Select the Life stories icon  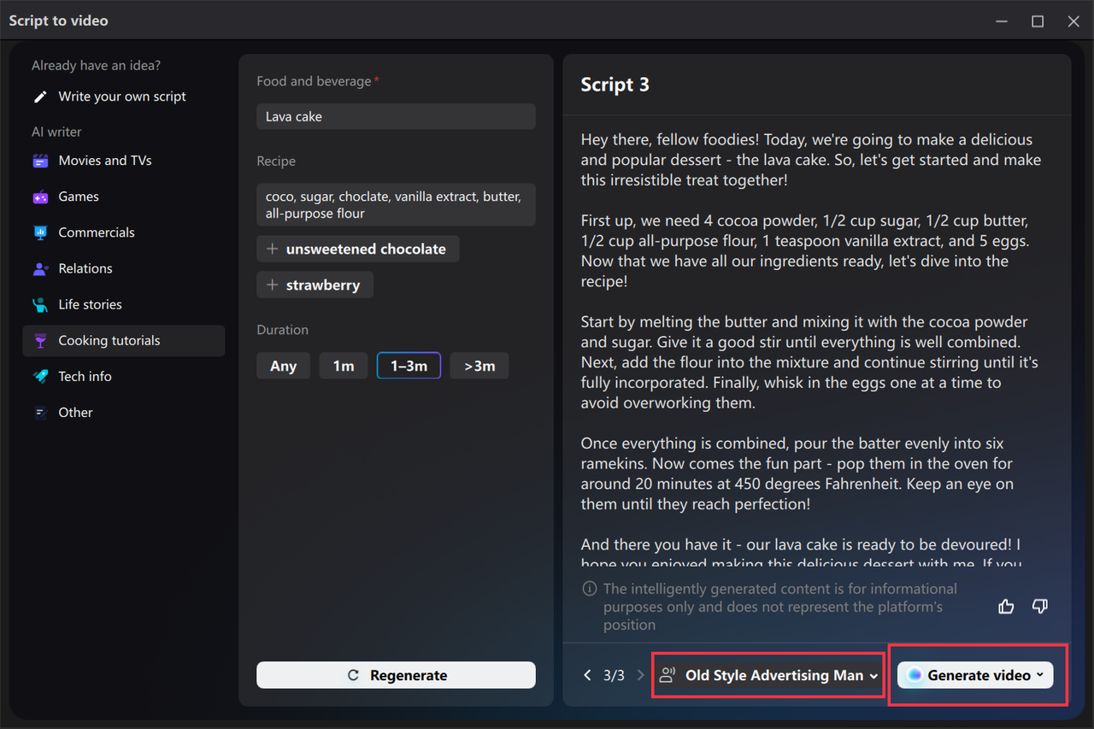pyautogui.click(x=39, y=303)
